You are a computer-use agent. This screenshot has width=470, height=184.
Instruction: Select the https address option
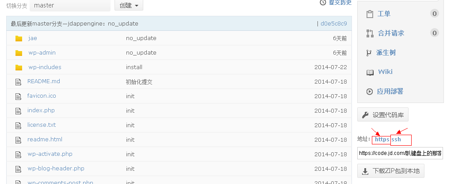tap(381, 140)
